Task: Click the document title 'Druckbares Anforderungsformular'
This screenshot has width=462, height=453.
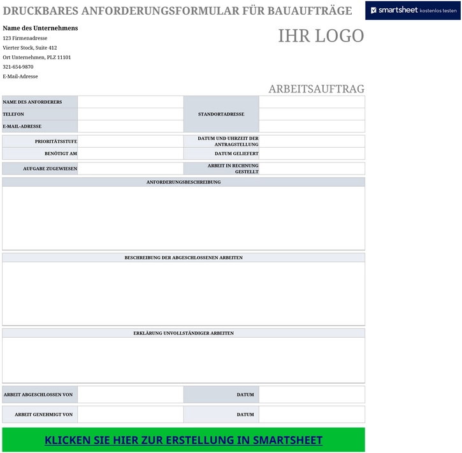Action: [177, 11]
